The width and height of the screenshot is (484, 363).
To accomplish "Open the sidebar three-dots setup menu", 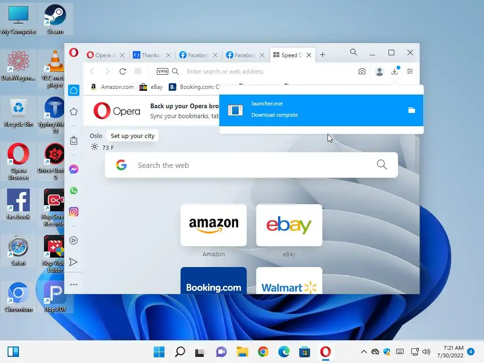I will point(74,284).
